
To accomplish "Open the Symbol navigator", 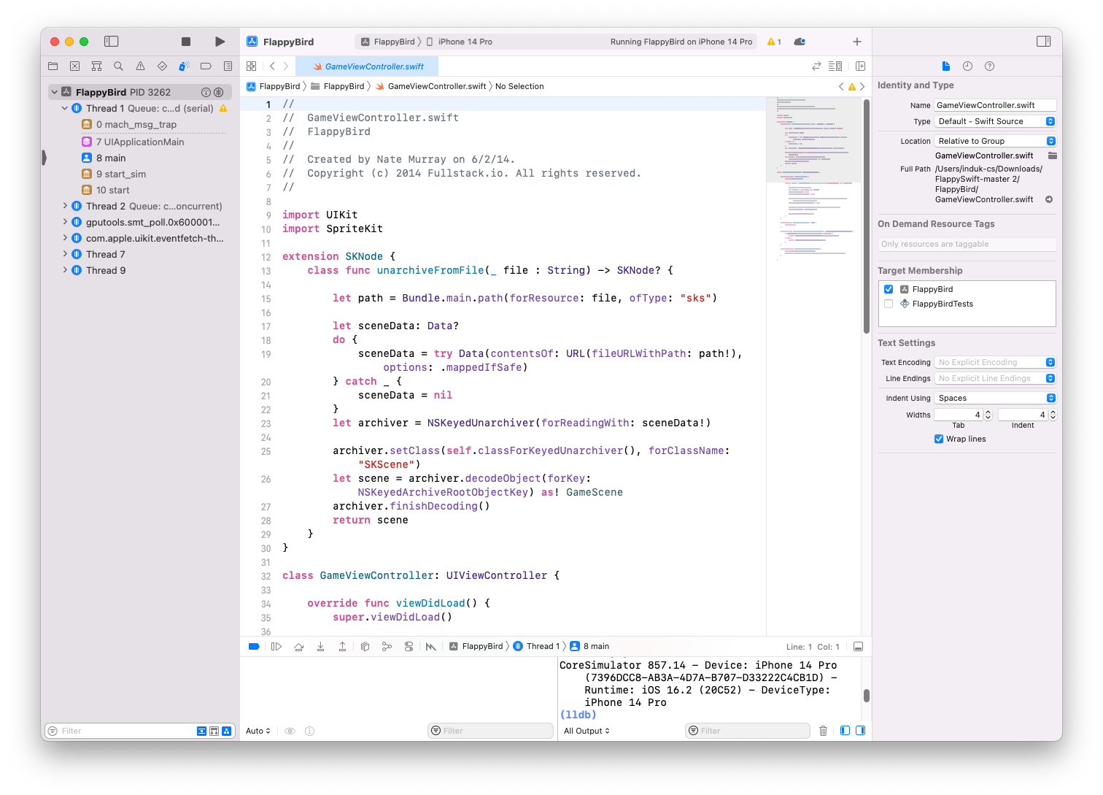I will [x=96, y=66].
